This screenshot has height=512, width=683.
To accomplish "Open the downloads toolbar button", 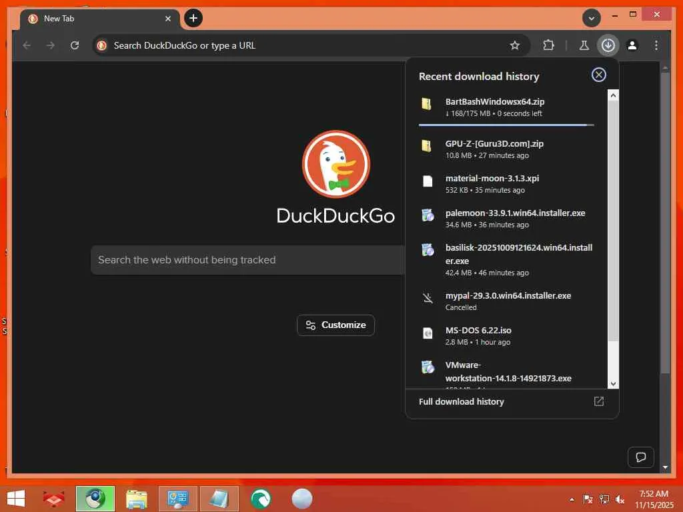I will 608,45.
